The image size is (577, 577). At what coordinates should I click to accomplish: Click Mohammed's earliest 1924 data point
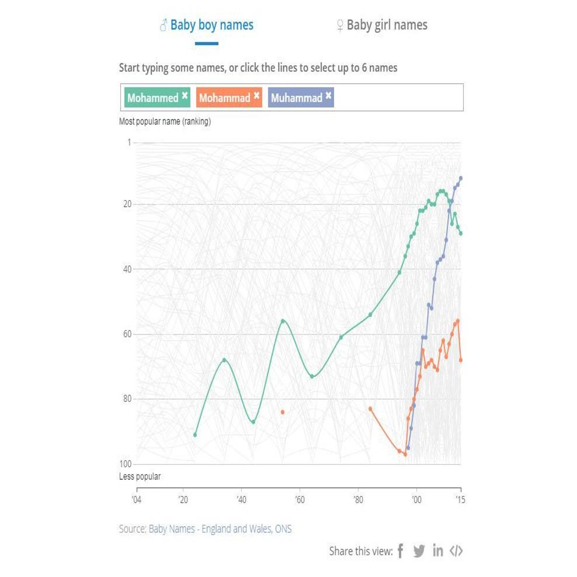tap(195, 435)
